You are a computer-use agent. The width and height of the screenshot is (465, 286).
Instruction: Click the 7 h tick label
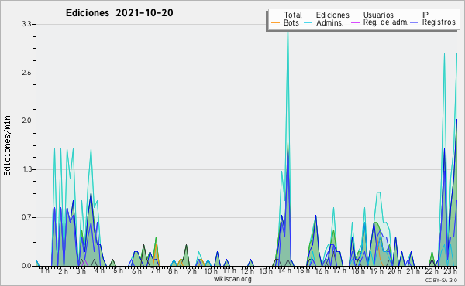click(x=155, y=271)
